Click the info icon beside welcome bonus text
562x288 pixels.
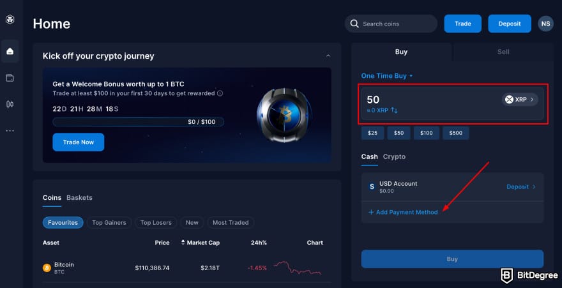pos(220,93)
